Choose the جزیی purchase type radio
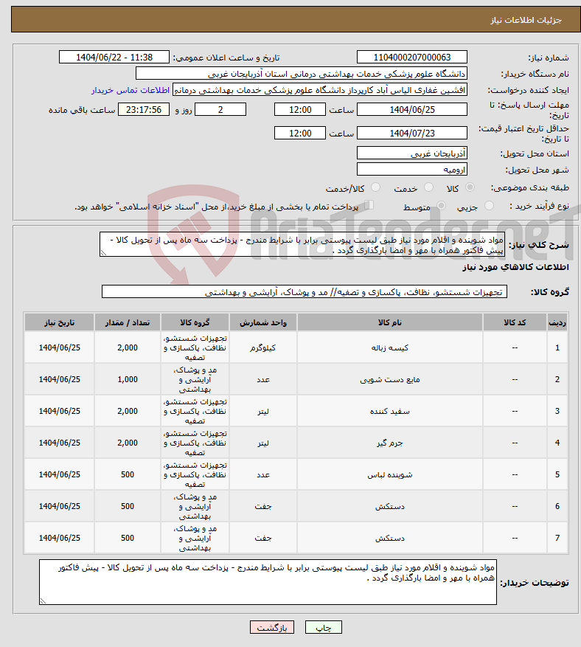The width and height of the screenshot is (581, 647). pyautogui.click(x=489, y=206)
